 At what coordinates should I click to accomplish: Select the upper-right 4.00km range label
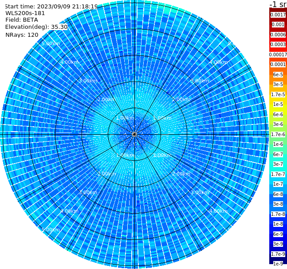218,62
